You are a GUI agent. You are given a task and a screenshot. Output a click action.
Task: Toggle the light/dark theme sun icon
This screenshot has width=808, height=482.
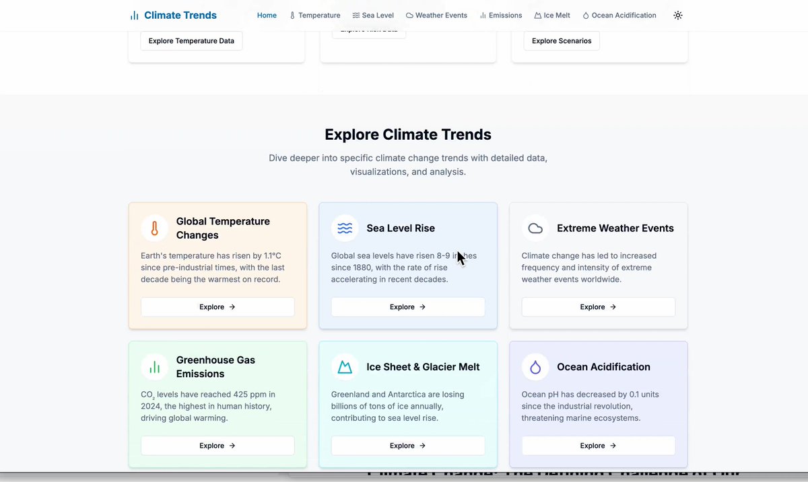click(x=677, y=15)
